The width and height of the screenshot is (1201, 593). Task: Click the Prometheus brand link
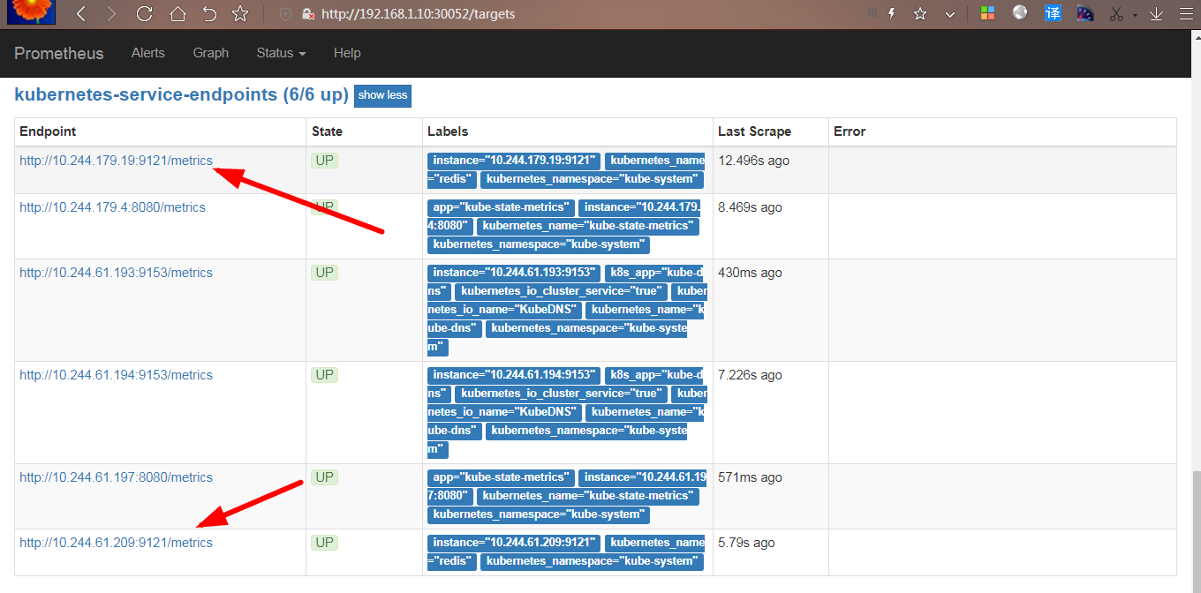[x=59, y=53]
